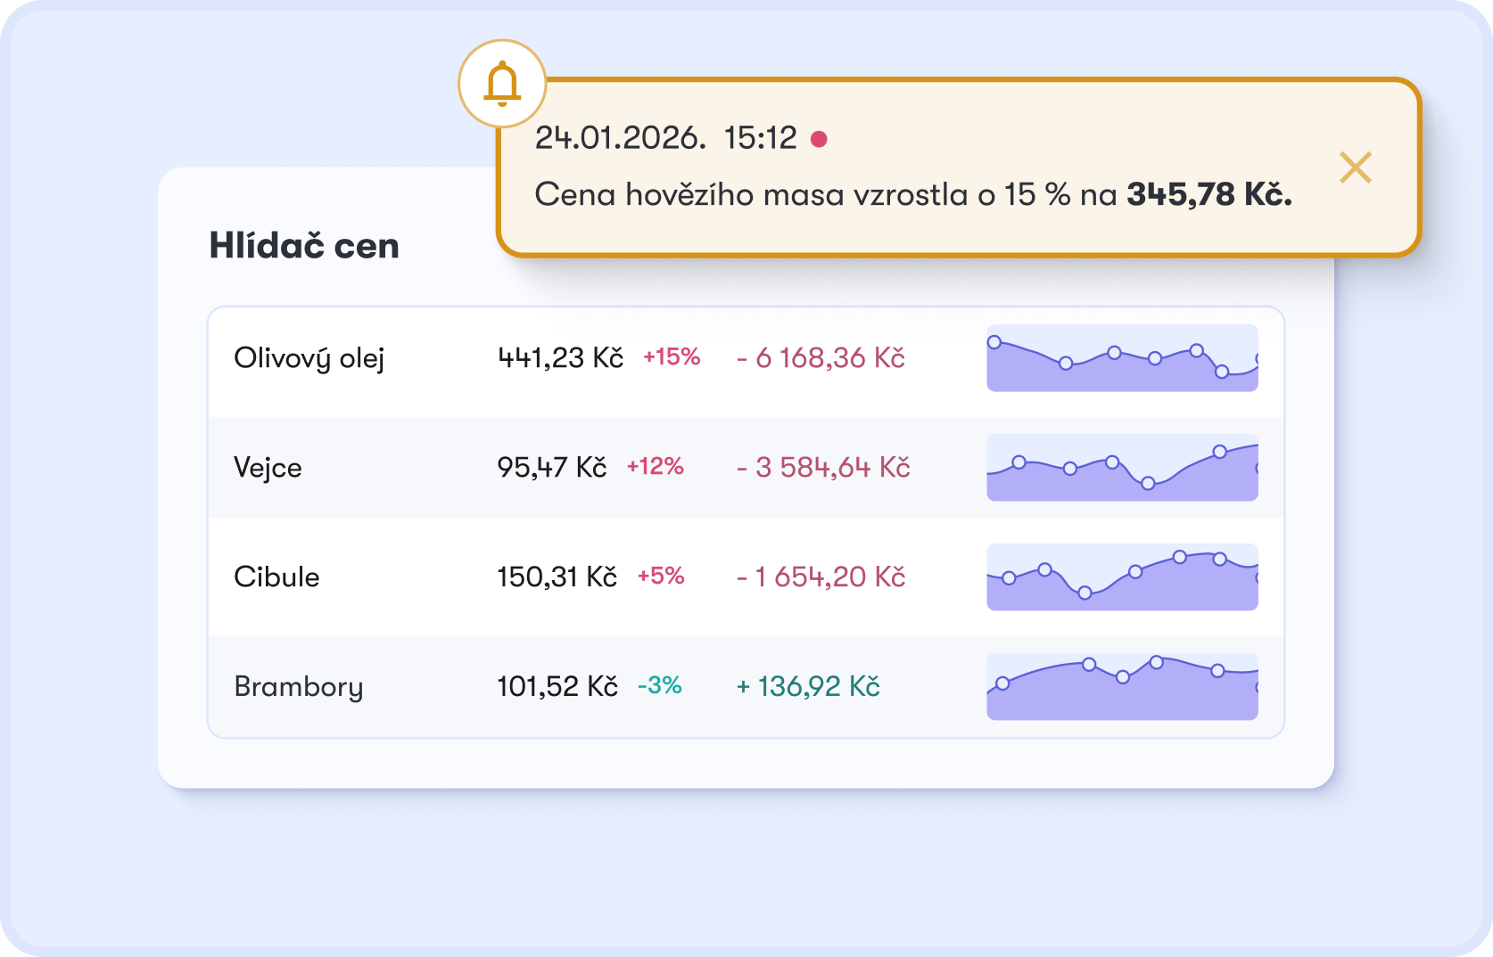Viewport: 1493px width, 957px height.
Task: Click the price 95,47 Kč
Action: [551, 468]
